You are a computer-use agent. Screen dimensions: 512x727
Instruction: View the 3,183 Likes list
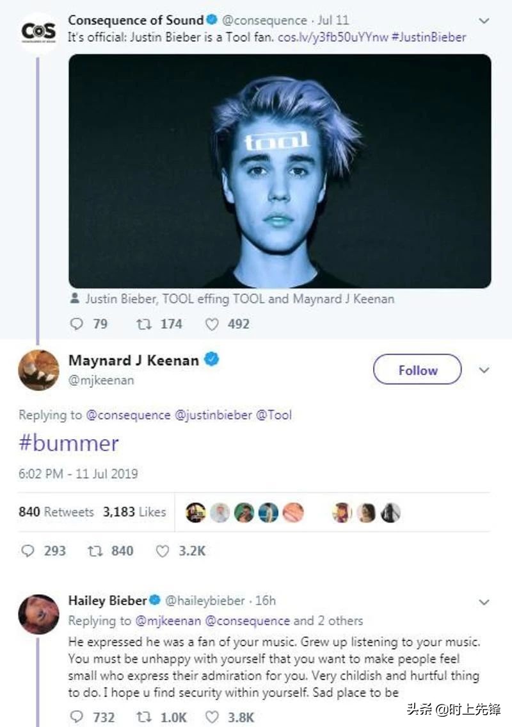134,512
